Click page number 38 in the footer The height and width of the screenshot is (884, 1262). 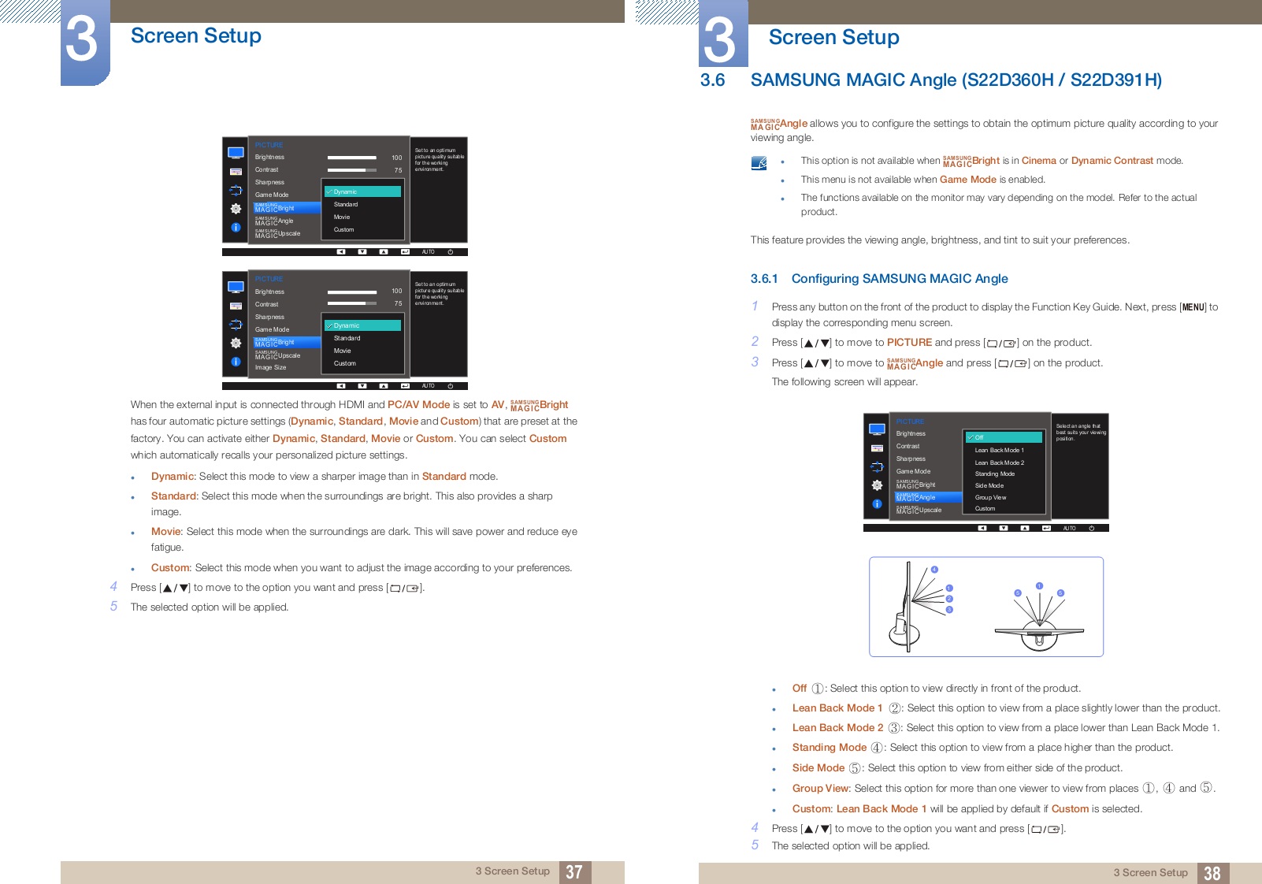[1212, 873]
